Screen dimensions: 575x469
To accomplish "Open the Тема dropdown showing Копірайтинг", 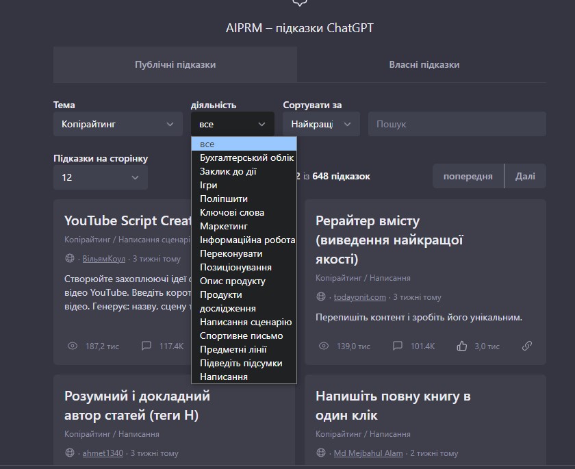I will (118, 124).
